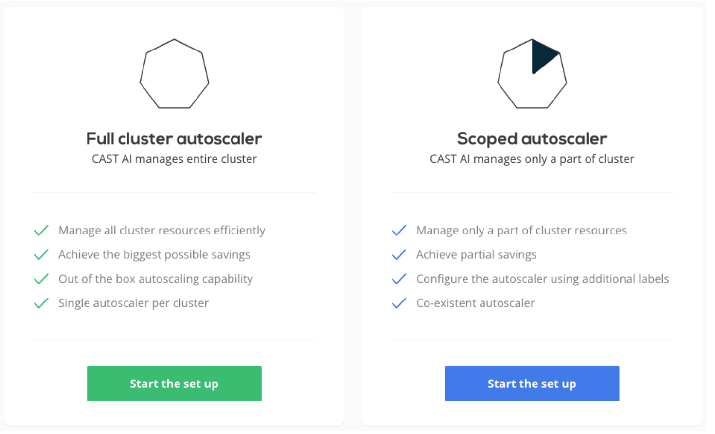This screenshot has width=715, height=434.
Task: Click the partially filled heptagon Scoped icon
Action: (532, 74)
